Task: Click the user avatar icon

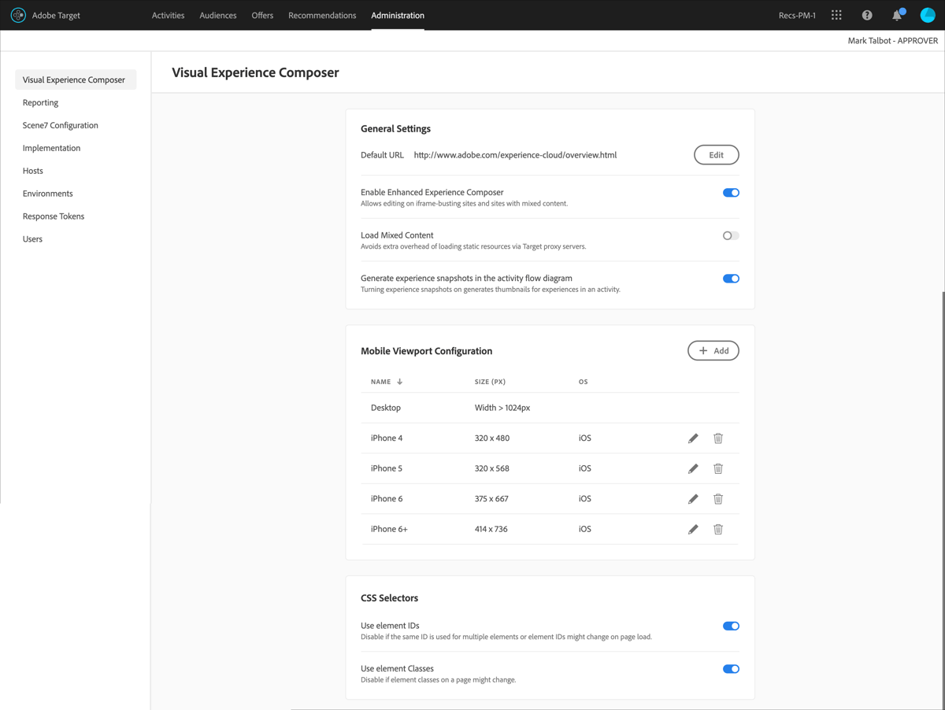Action: (928, 15)
